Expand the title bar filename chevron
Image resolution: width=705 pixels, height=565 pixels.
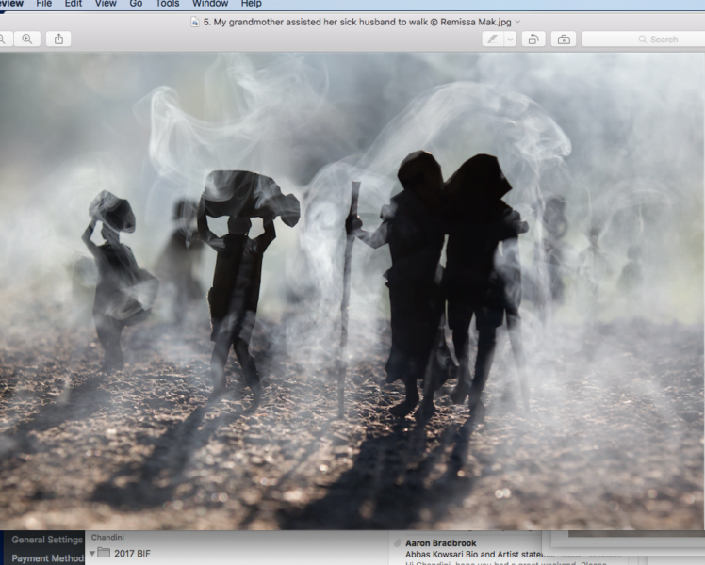[518, 21]
